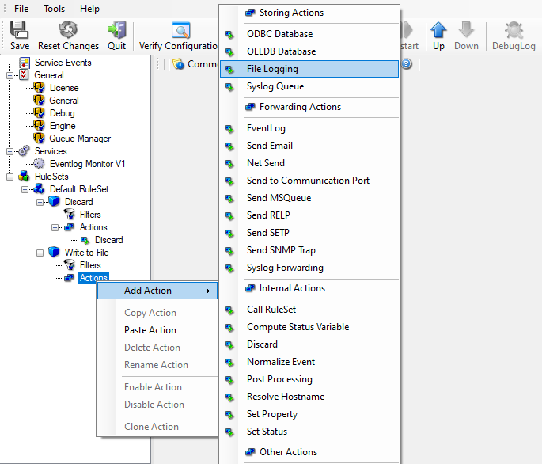Viewport: 542px width, 464px height.
Task: Click the Verify Configuration icon
Action: [x=181, y=31]
